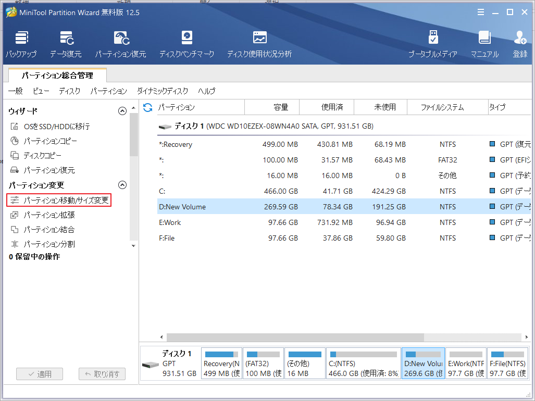Collapse the ウィザード section
Screen dimensions: 535x401
(122, 111)
